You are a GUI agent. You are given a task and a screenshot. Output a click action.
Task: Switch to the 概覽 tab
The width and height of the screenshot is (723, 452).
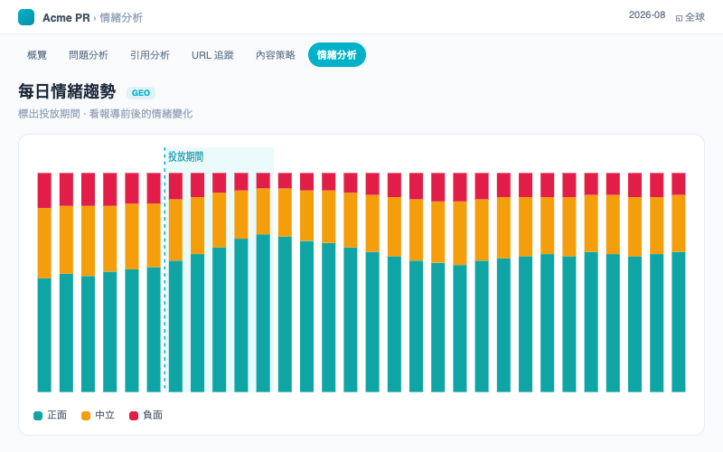37,55
